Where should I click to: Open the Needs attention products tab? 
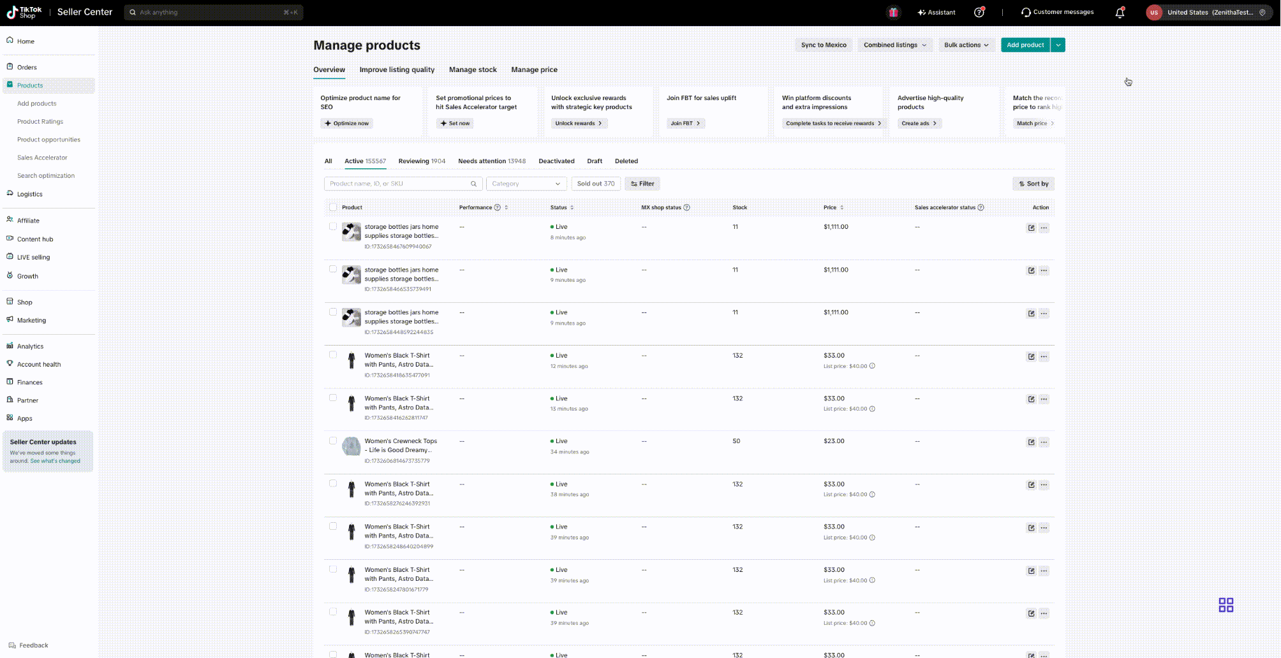(492, 161)
